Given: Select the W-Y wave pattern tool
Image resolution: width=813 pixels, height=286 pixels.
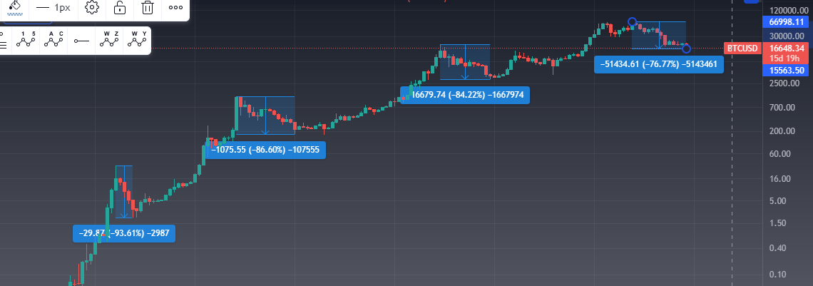Looking at the screenshot, I should click(x=136, y=41).
